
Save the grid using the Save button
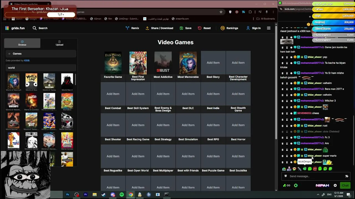186,28
